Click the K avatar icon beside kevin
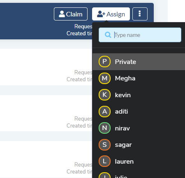 click(104, 95)
